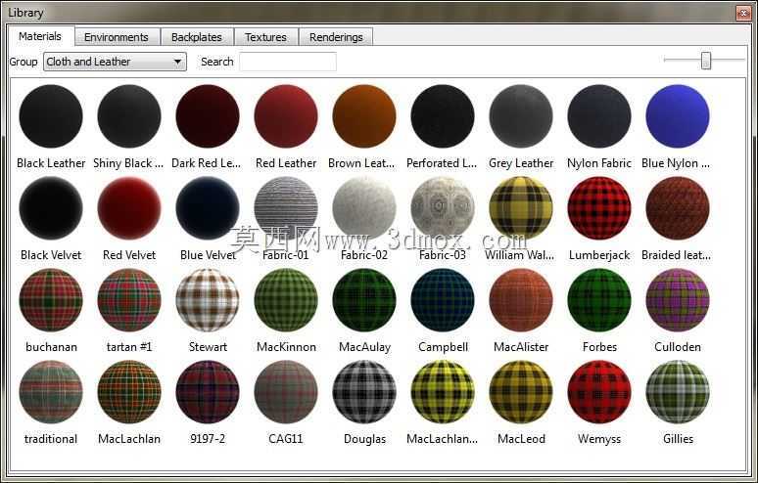Open the Textures tab

click(x=265, y=37)
